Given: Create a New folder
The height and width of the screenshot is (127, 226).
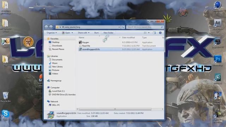Looking at the screenshot, I should 108,33.
